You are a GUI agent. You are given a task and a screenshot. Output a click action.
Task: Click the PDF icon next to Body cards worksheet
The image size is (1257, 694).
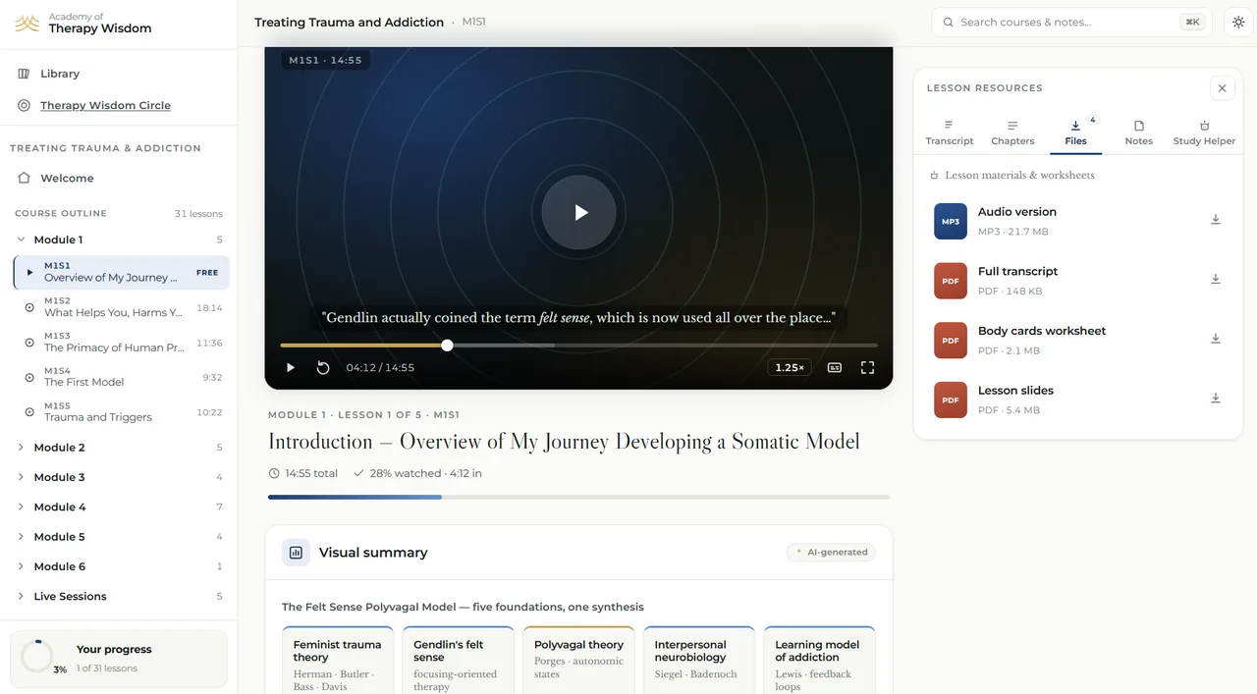point(951,341)
